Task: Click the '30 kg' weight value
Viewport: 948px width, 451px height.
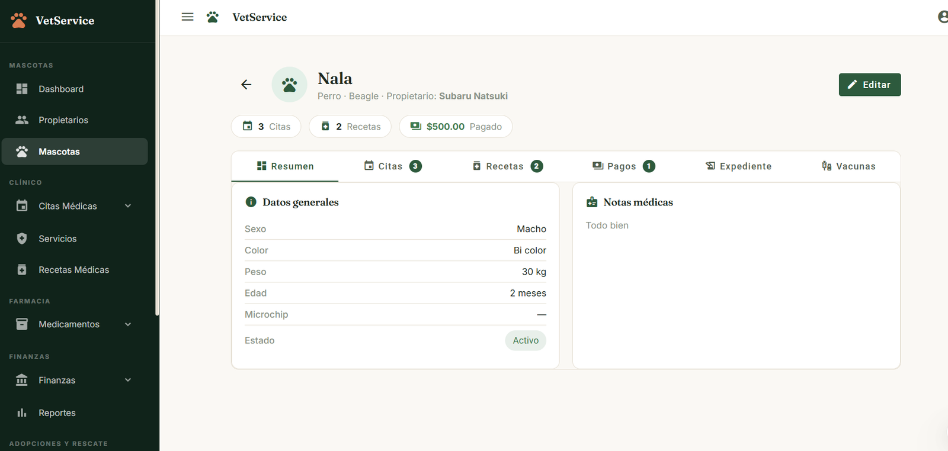Action: tap(534, 272)
